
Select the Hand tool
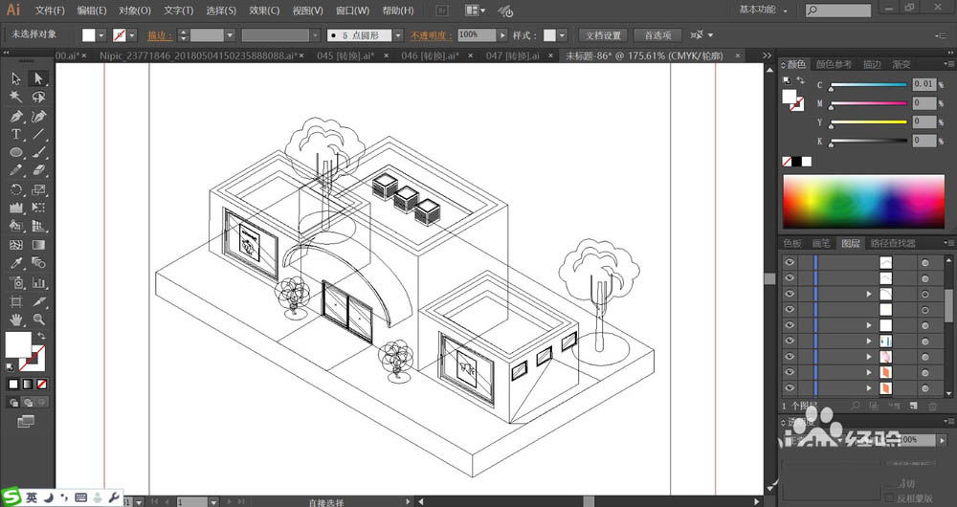click(16, 320)
